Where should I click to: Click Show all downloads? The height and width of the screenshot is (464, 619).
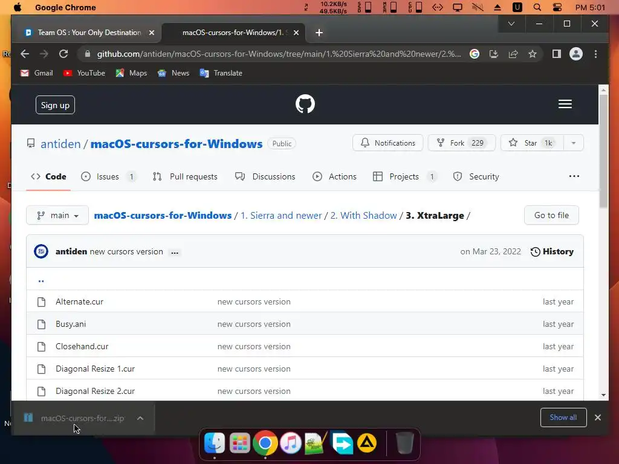[563, 417]
